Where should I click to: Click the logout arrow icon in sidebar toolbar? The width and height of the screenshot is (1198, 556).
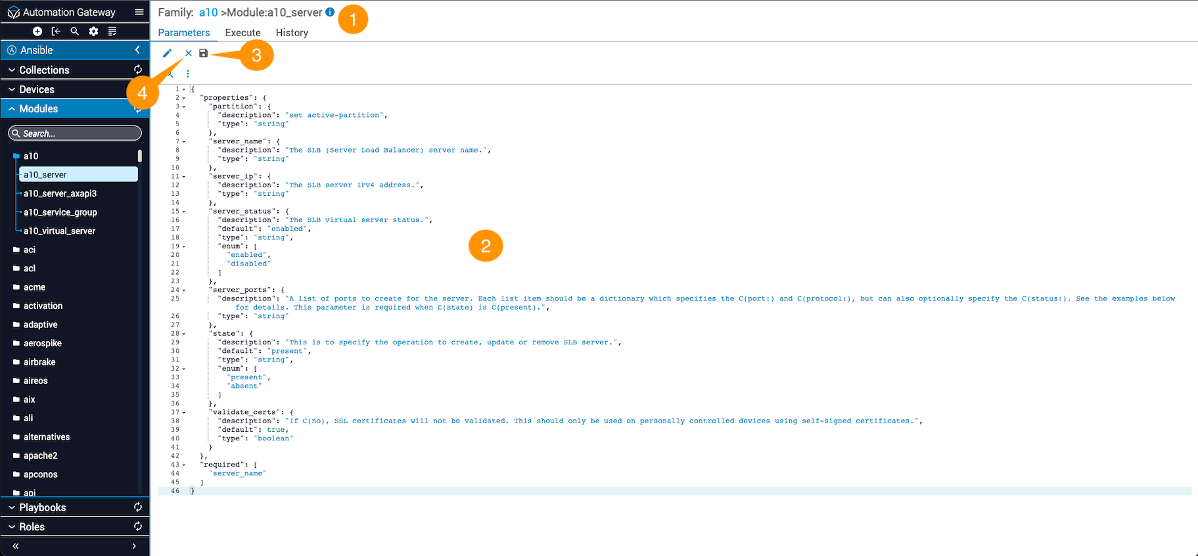[56, 32]
